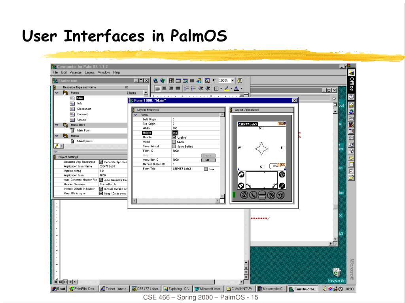Viewport: 405px width, 303px height.
Task: Collapse the Project Settings disclosure triangle
Action: point(55,152)
